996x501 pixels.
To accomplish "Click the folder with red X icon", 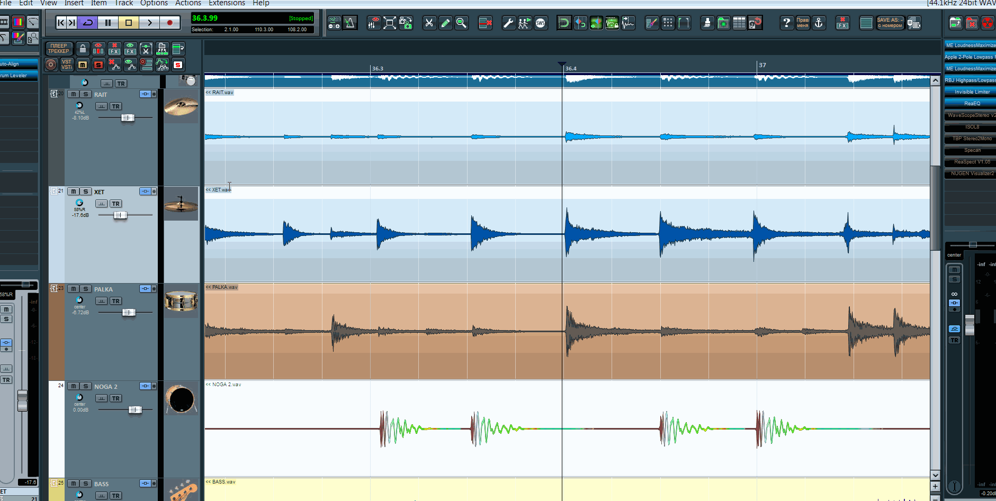I will 972,23.
